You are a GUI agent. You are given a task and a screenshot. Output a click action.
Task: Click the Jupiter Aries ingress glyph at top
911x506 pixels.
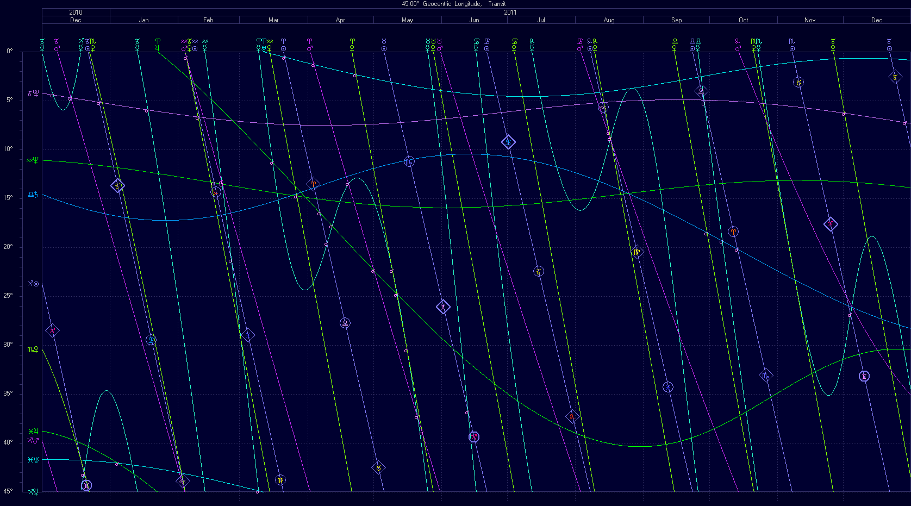coord(158,41)
